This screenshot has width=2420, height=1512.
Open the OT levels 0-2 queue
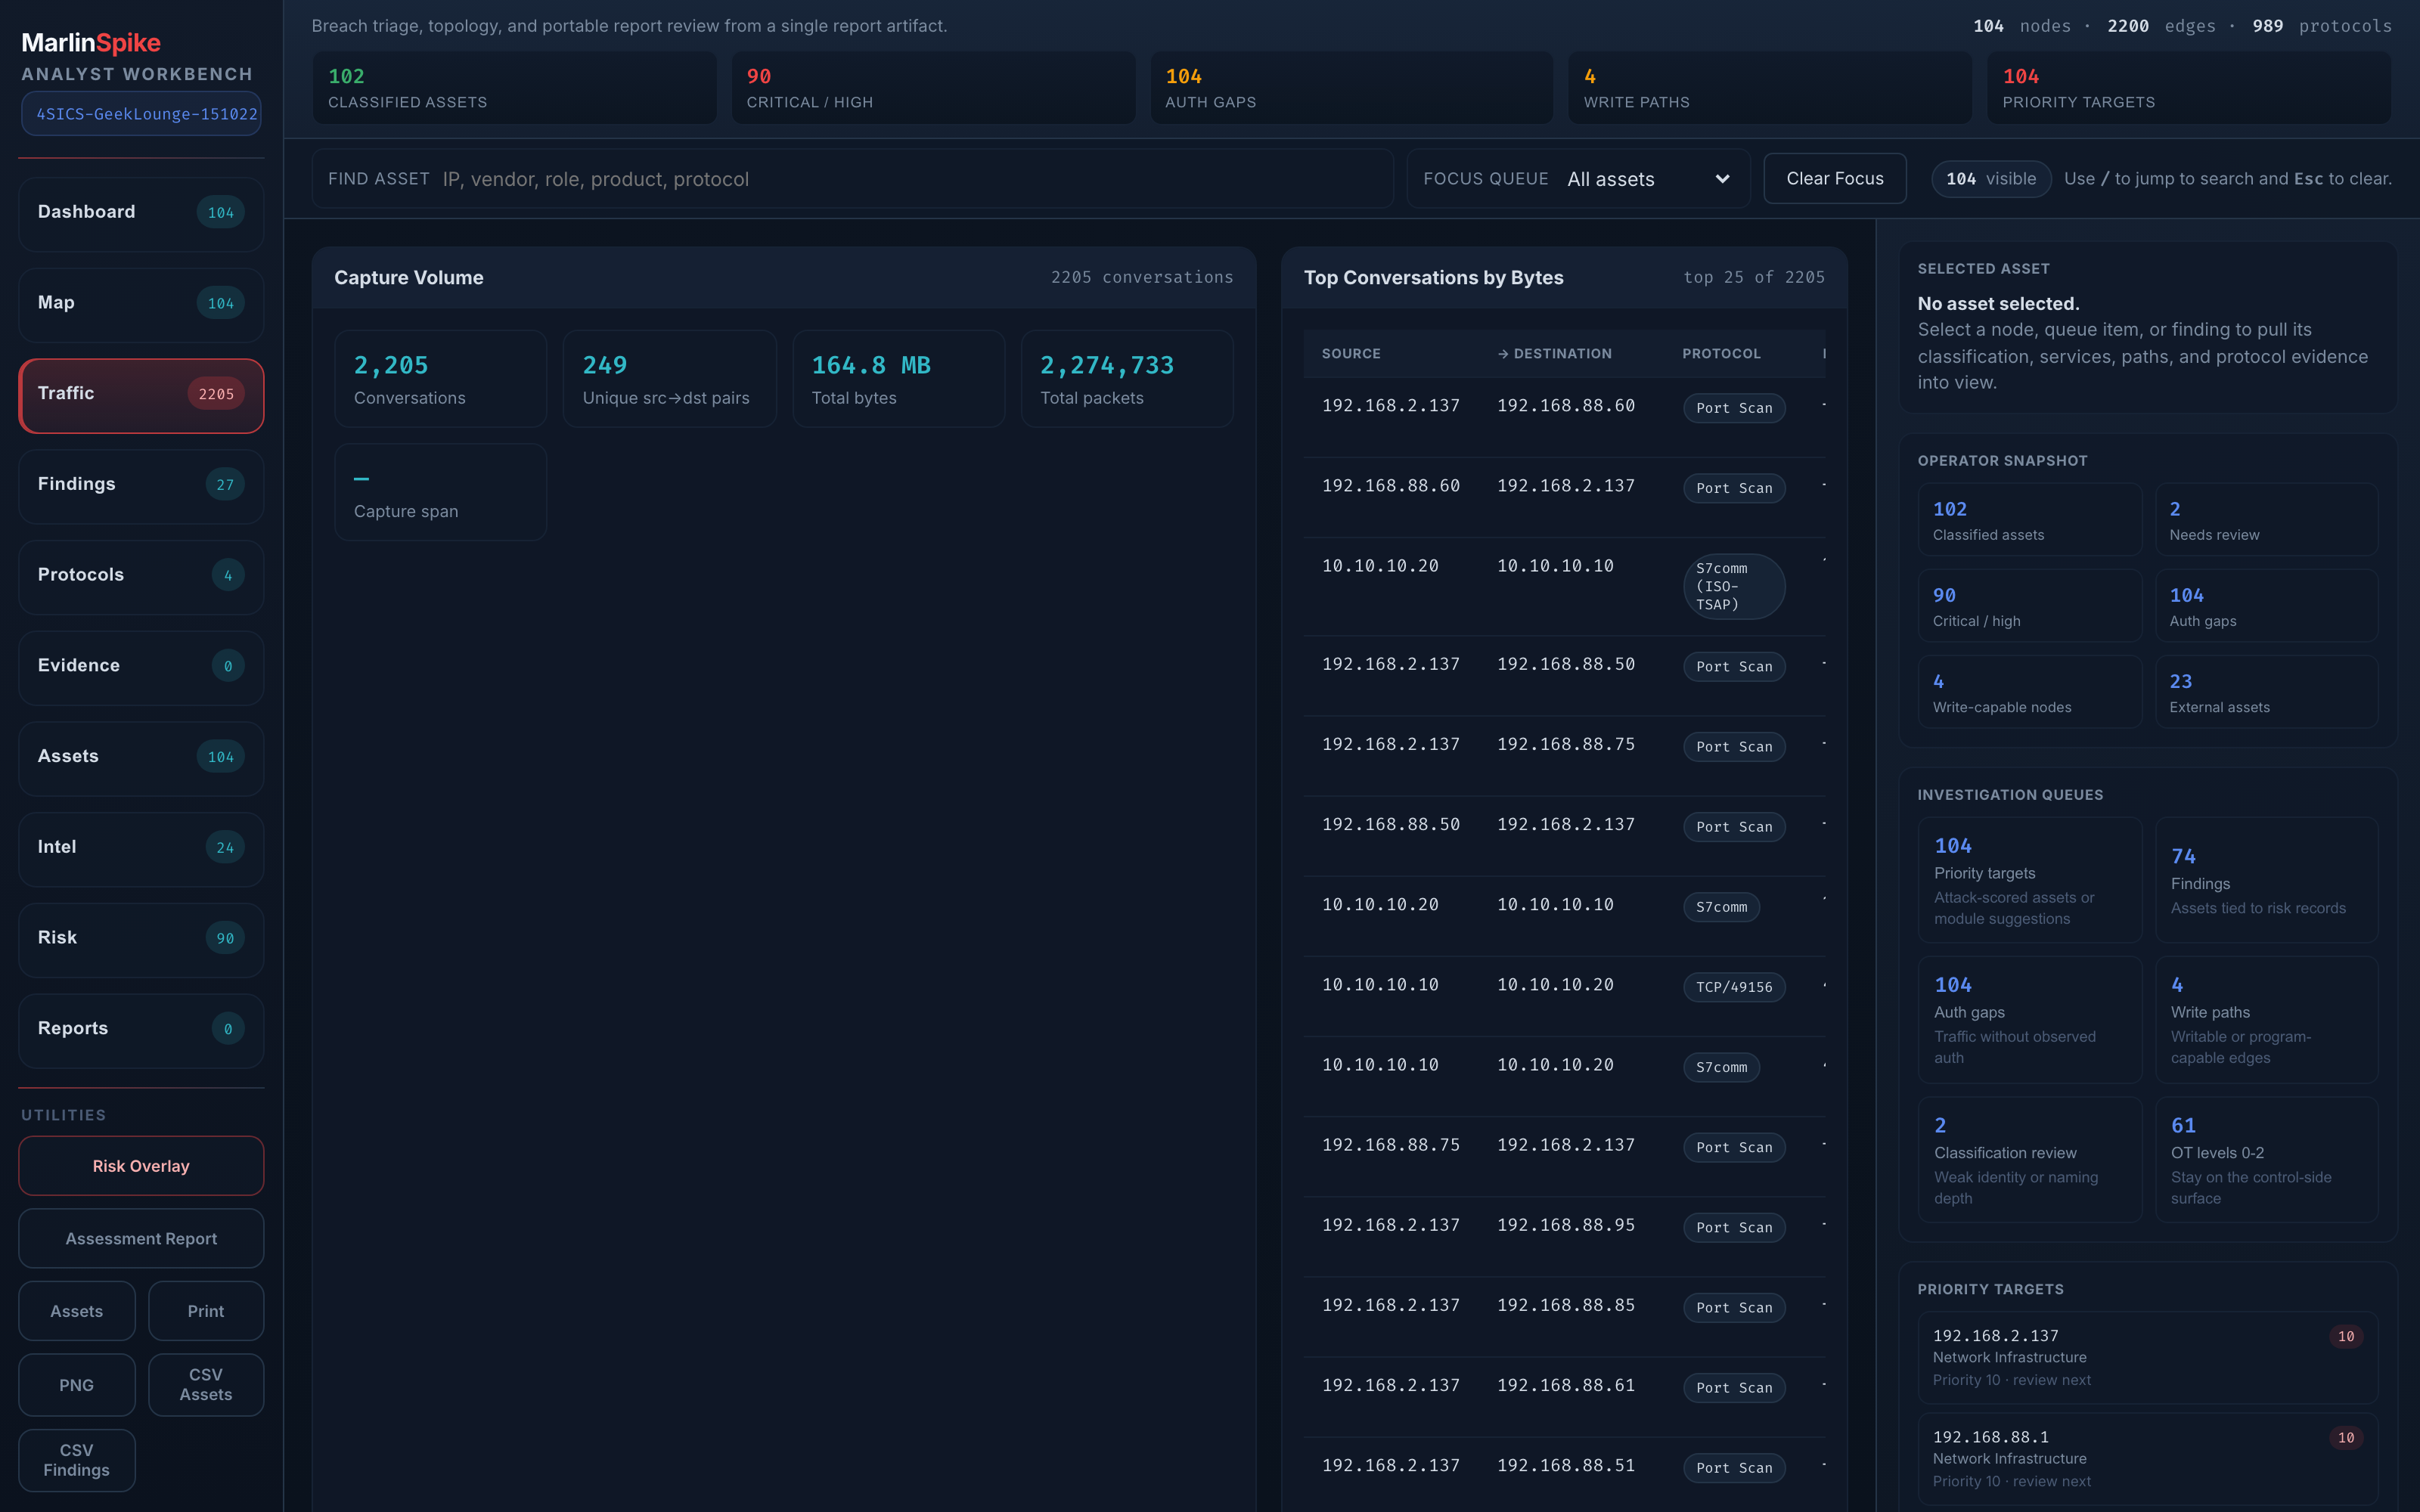[x=2266, y=1160]
